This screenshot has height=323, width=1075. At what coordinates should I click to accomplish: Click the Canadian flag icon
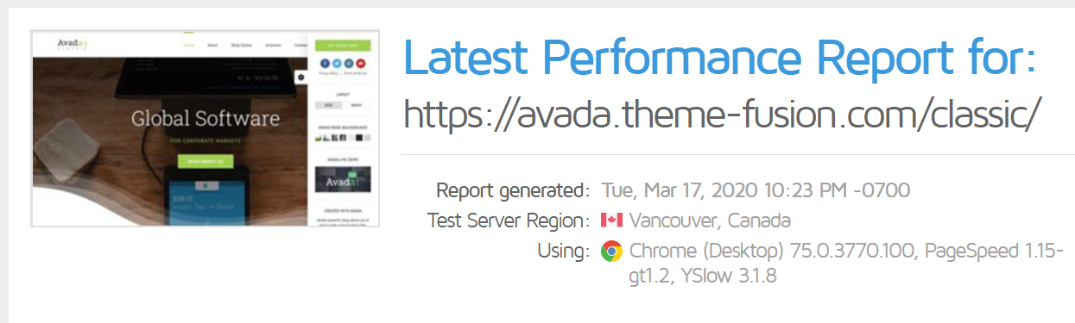point(611,220)
